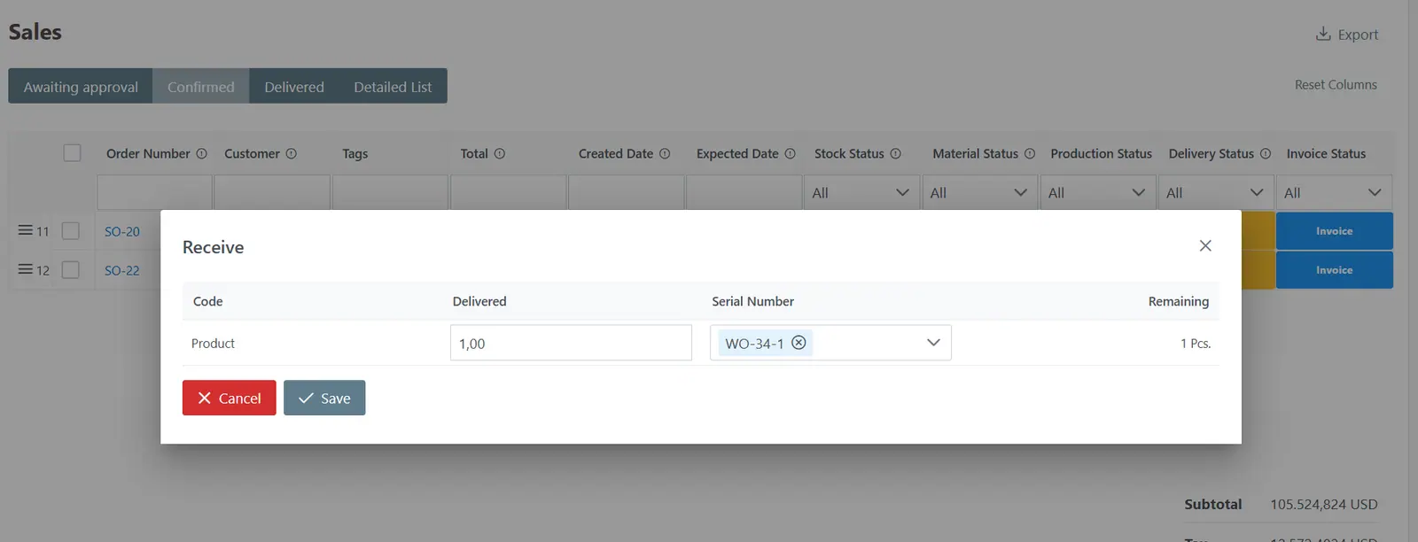1418x542 pixels.
Task: Show info icon beside Expected Date
Action: (x=790, y=153)
